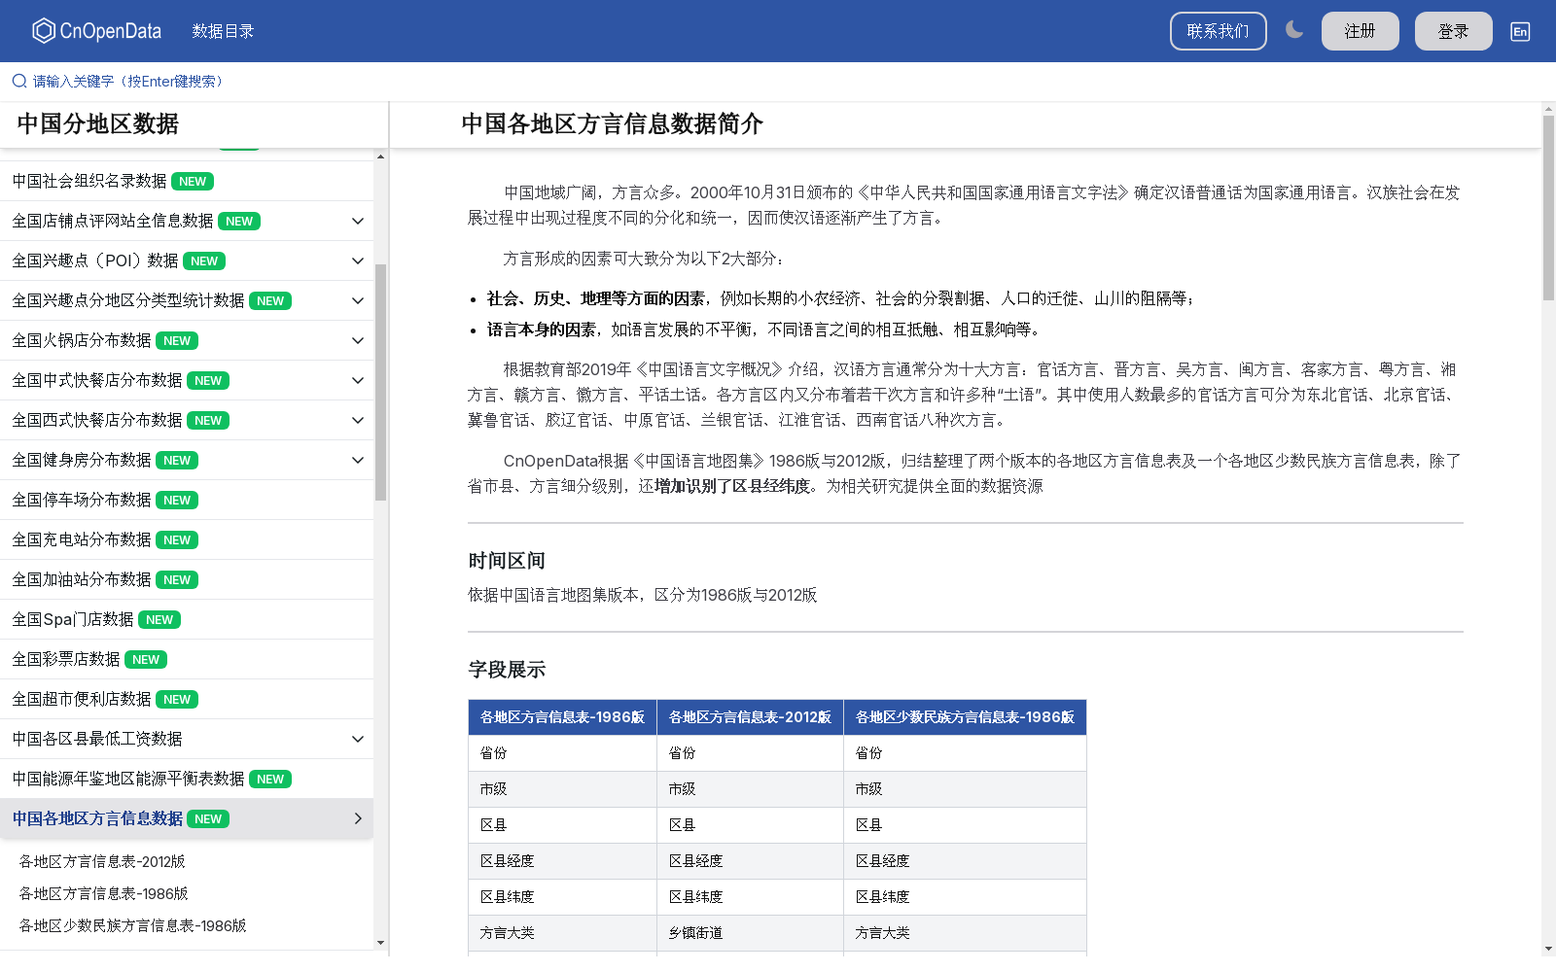Expand 全国店铺点评网站全信息数据 chevron

coord(358,221)
